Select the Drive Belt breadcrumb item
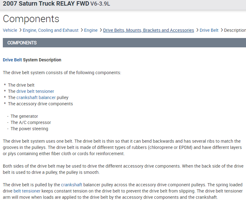This screenshot has height=224, width=246. tap(209, 30)
